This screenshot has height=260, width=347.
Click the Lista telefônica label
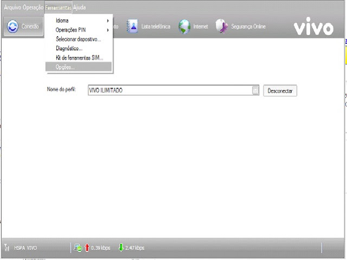156,27
